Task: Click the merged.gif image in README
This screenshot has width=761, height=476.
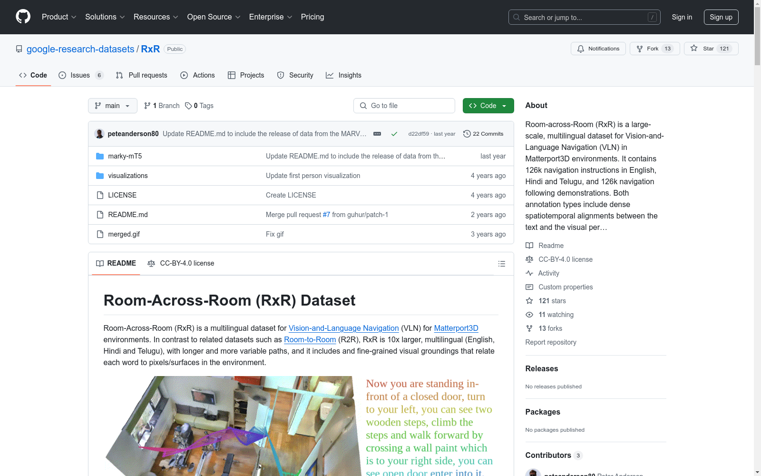Action: tap(301, 426)
